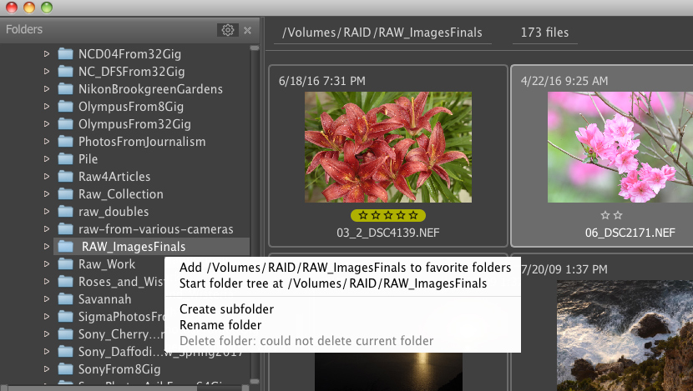Set star rating on 03_2_DSC4139.NEF
693x391 pixels.
coord(387,216)
